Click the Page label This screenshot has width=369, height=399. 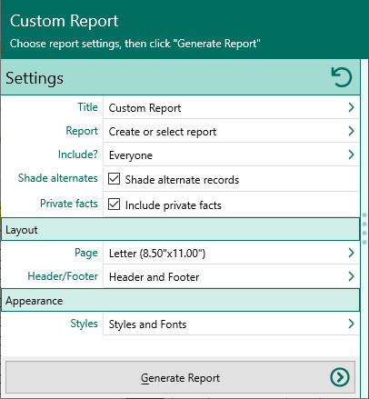coord(86,253)
